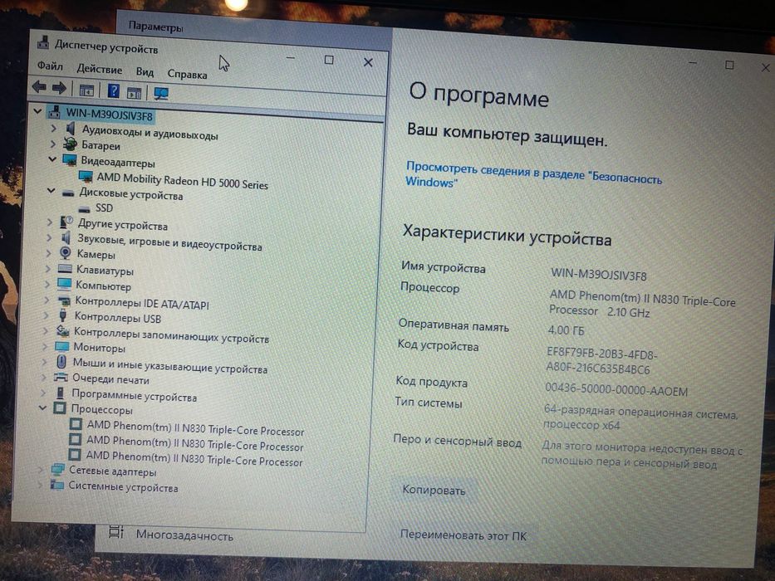The width and height of the screenshot is (775, 581).
Task: Click the USB plug icon beside Контроллеры USB
Action: 63,315
